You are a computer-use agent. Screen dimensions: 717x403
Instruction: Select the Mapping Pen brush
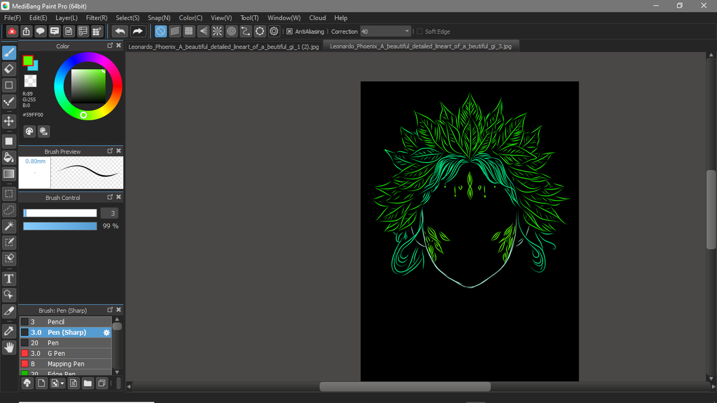click(66, 364)
